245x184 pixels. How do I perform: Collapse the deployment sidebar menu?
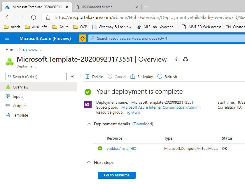coord(72,76)
